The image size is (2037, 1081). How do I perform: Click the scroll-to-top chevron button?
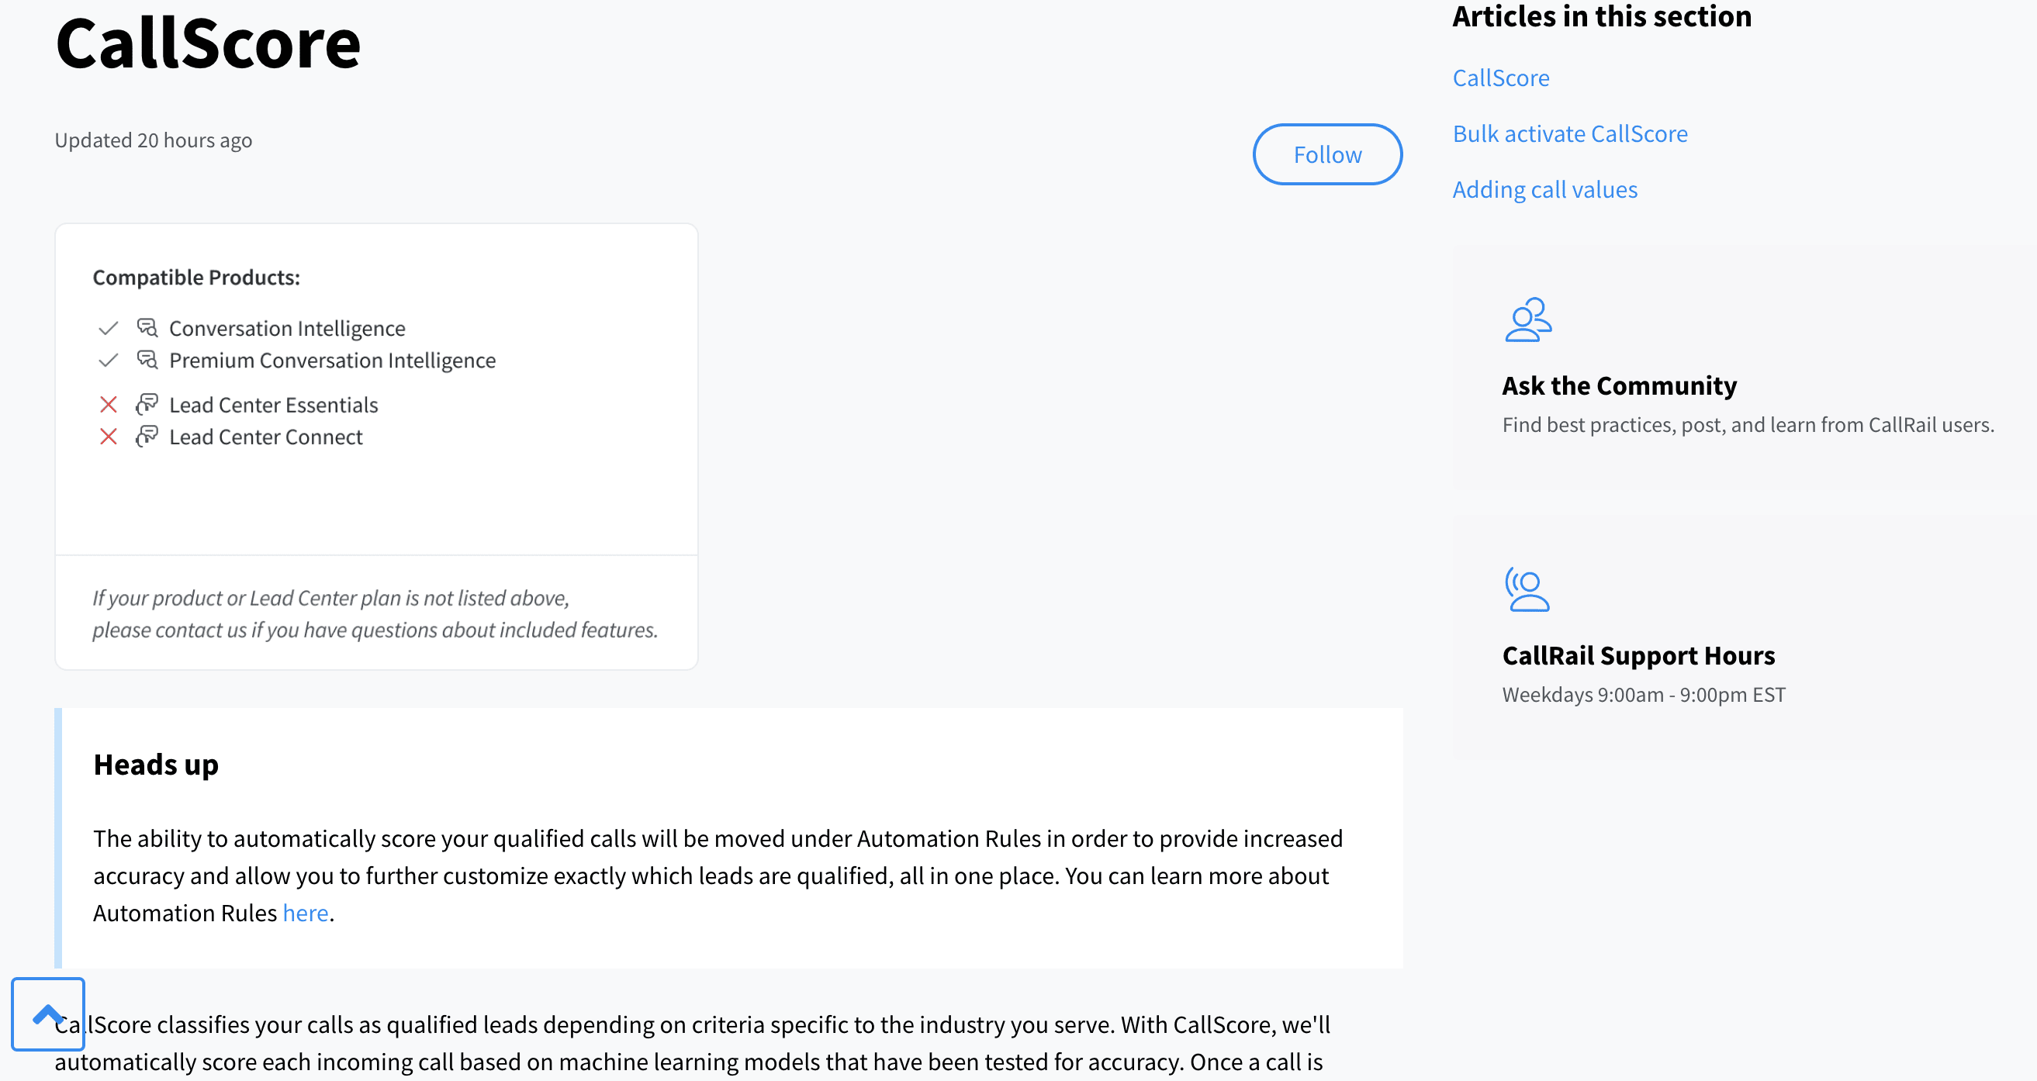click(x=47, y=1014)
